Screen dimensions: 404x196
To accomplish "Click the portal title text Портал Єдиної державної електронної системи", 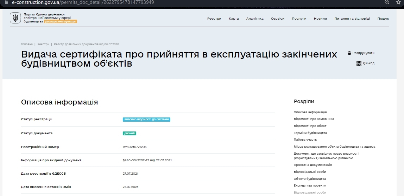I will click(x=47, y=18).
